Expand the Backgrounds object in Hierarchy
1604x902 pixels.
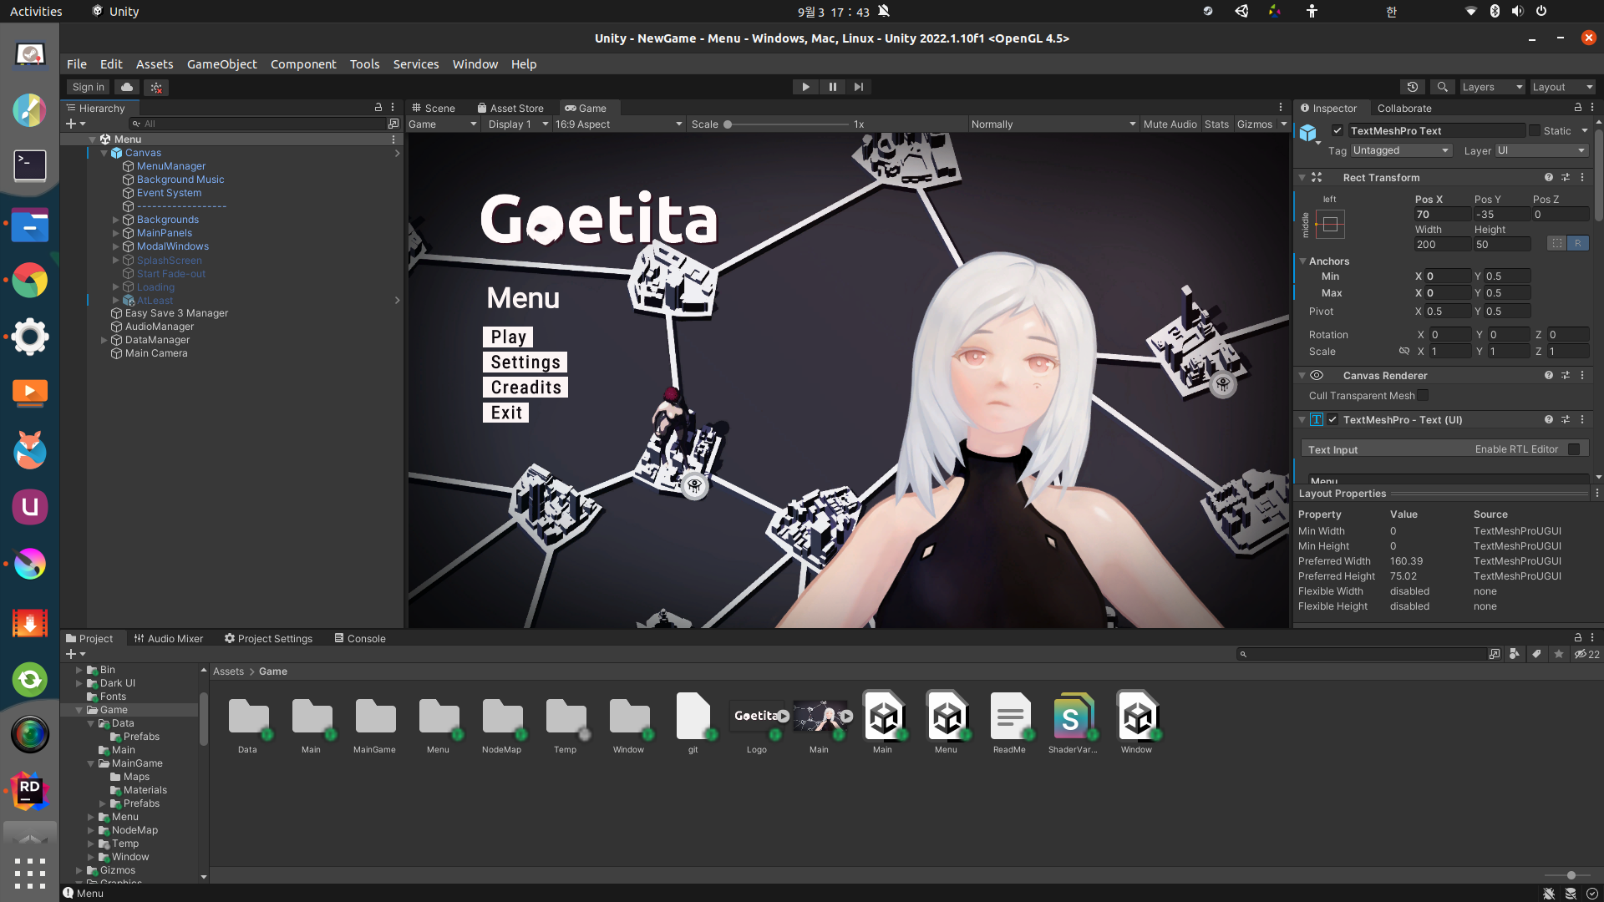116,220
